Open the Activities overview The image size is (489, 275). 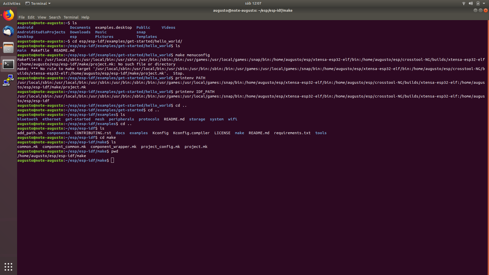pyautogui.click(x=11, y=3)
